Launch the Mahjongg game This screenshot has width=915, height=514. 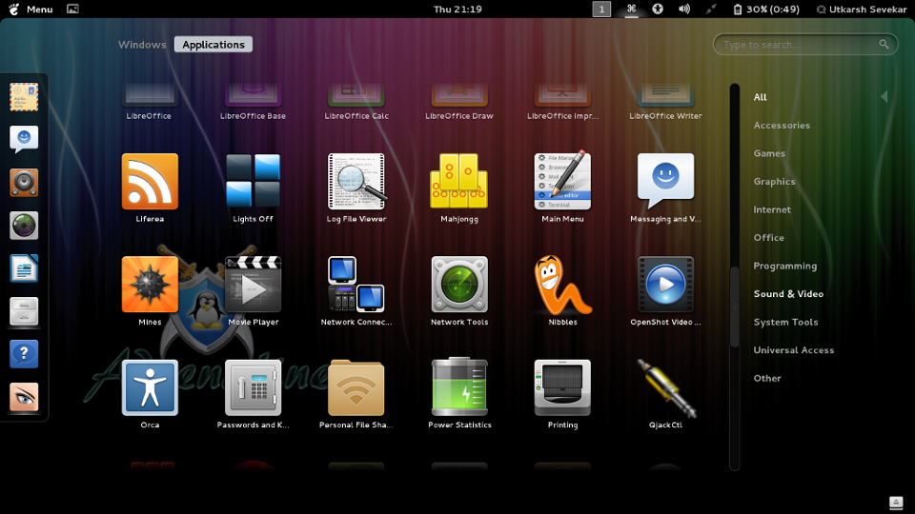click(458, 182)
